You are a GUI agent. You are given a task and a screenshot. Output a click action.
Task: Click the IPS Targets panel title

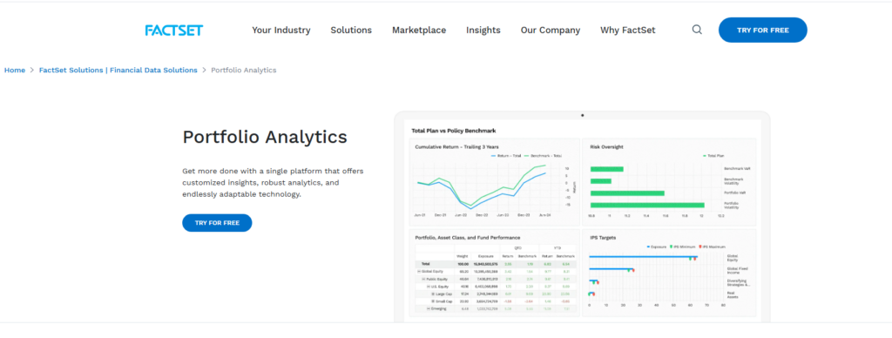click(603, 238)
